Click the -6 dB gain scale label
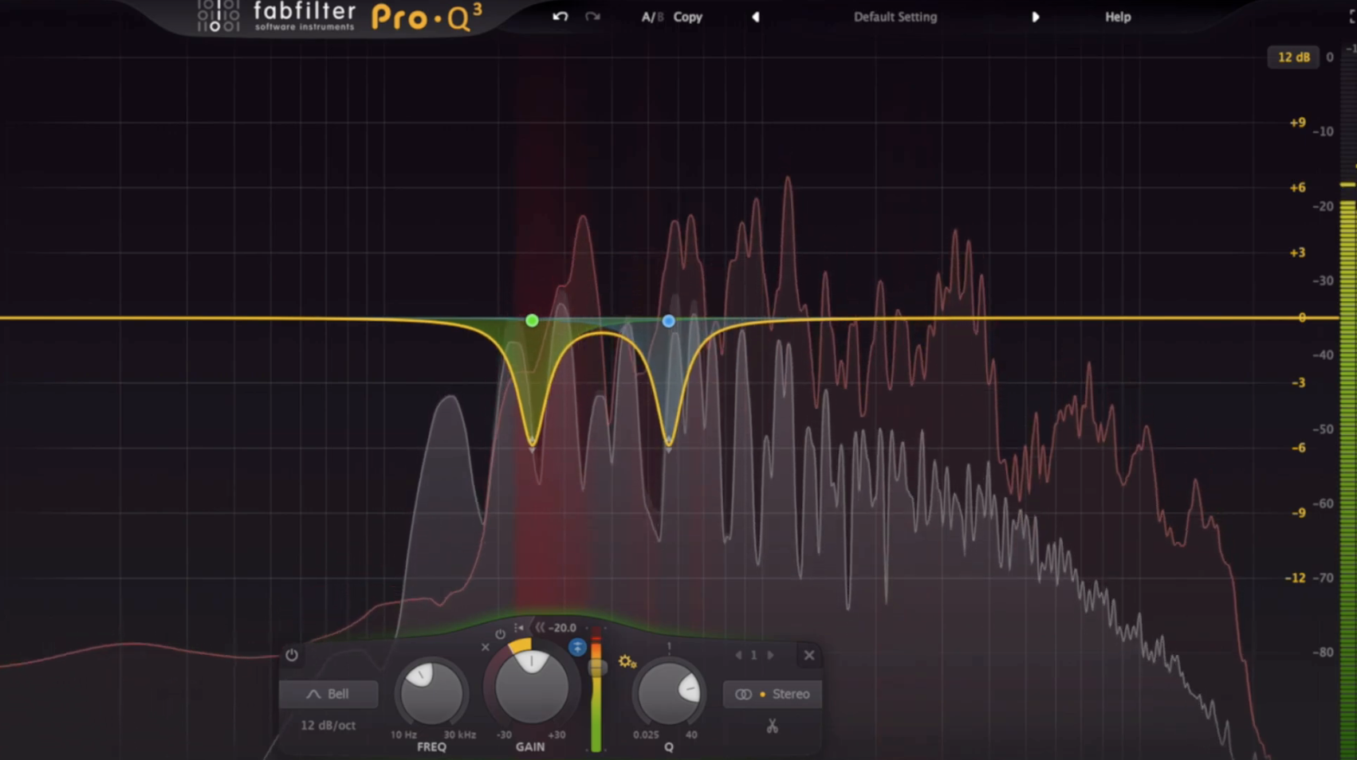 pos(1298,448)
